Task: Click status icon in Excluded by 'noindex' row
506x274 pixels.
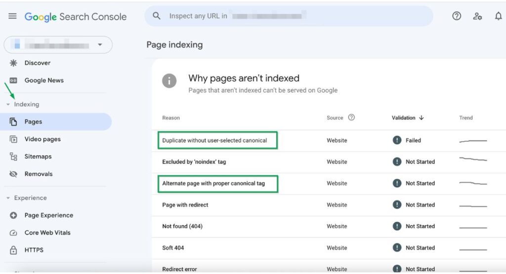Action: [397, 161]
